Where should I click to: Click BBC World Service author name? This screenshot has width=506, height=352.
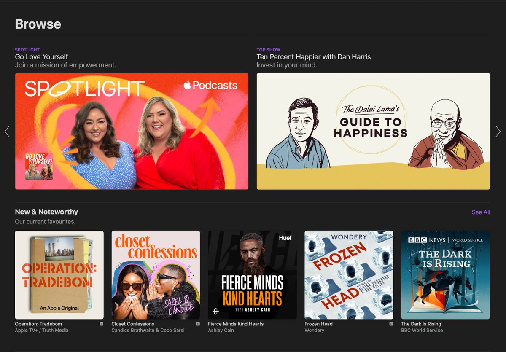(x=422, y=331)
